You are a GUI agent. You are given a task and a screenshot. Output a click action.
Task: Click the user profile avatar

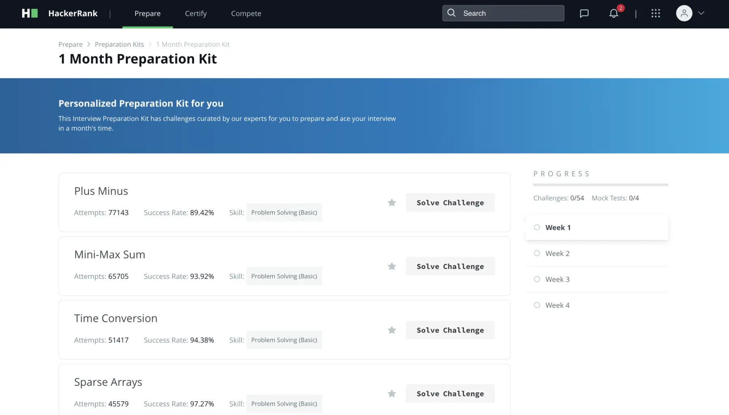point(684,13)
